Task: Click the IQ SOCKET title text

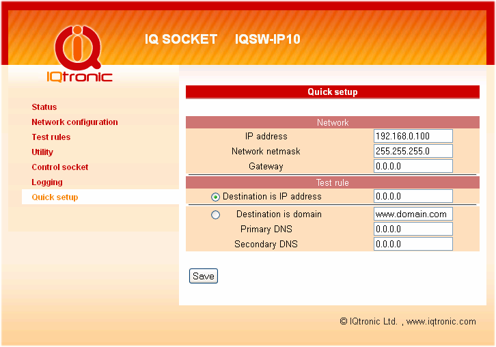Action: click(181, 39)
